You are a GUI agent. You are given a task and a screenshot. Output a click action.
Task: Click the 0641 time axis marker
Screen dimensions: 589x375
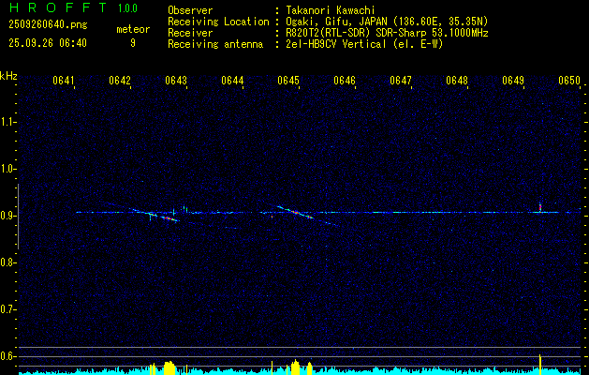(x=64, y=81)
